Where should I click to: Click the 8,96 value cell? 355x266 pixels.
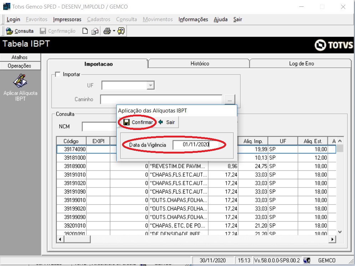tap(223, 166)
